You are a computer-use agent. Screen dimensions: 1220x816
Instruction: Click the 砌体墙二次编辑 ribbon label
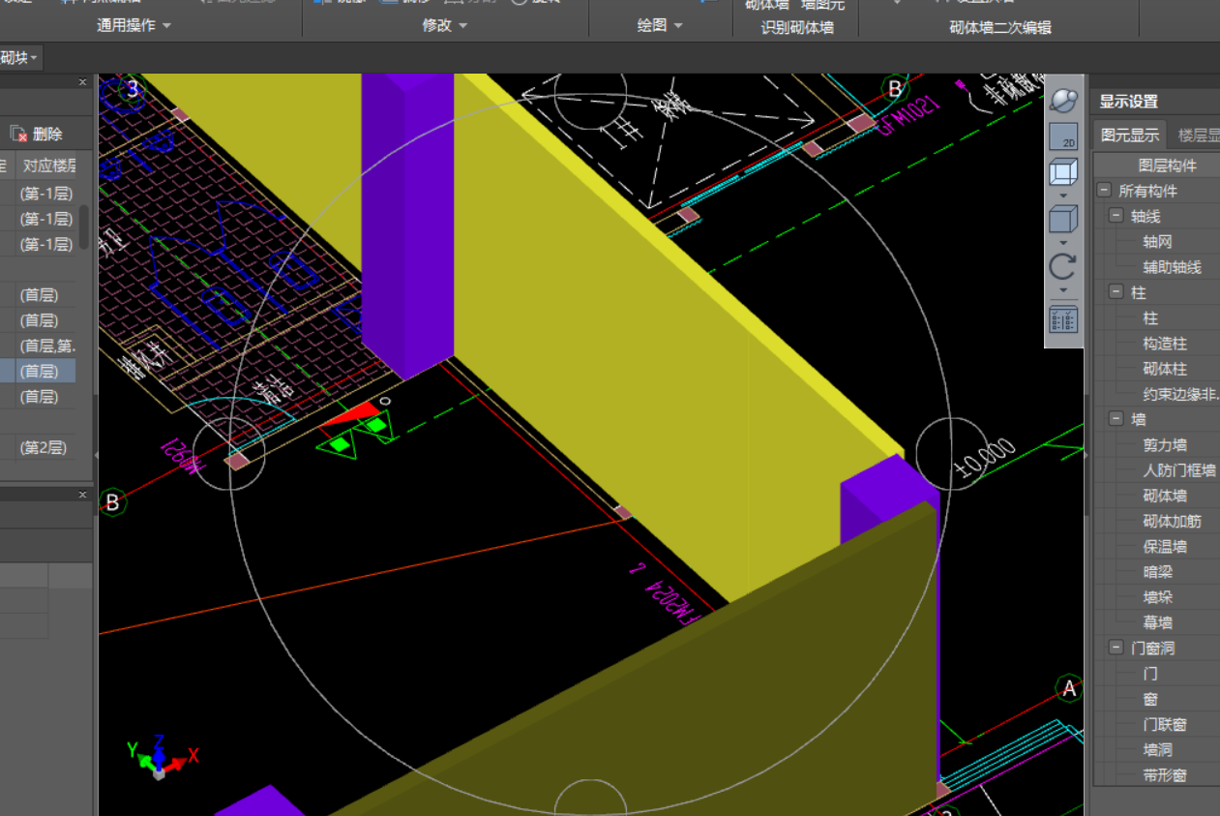(x=1000, y=27)
